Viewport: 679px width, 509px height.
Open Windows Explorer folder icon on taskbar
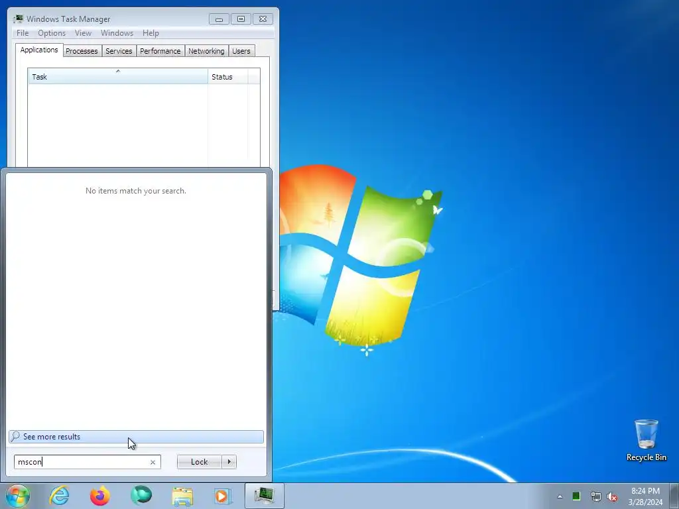[x=182, y=496]
